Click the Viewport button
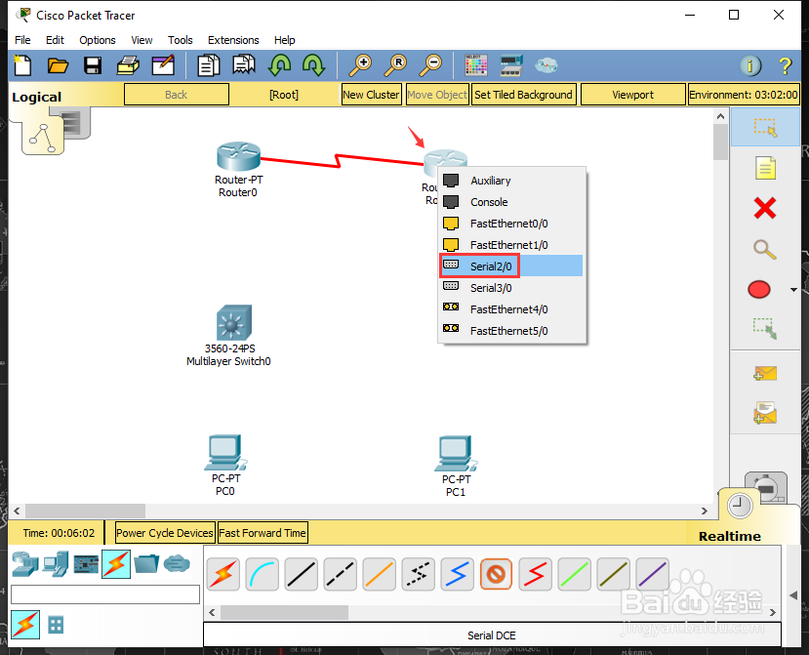The height and width of the screenshot is (655, 809). coord(632,95)
